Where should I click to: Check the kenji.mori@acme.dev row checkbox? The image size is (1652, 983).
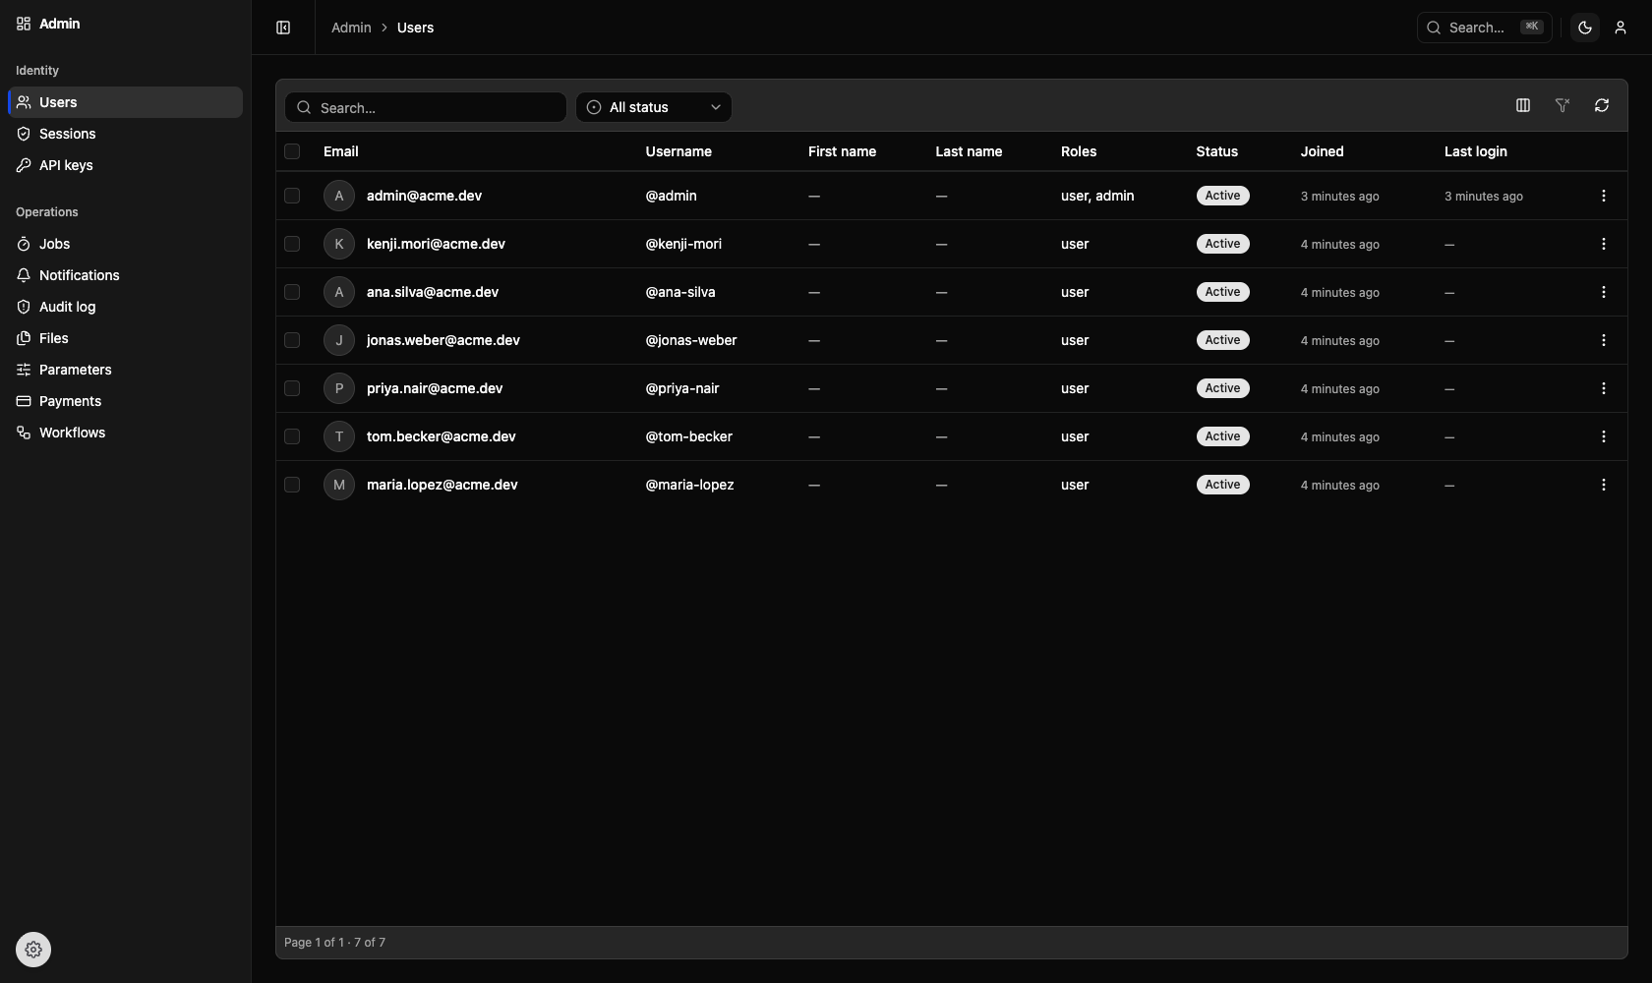coord(292,244)
